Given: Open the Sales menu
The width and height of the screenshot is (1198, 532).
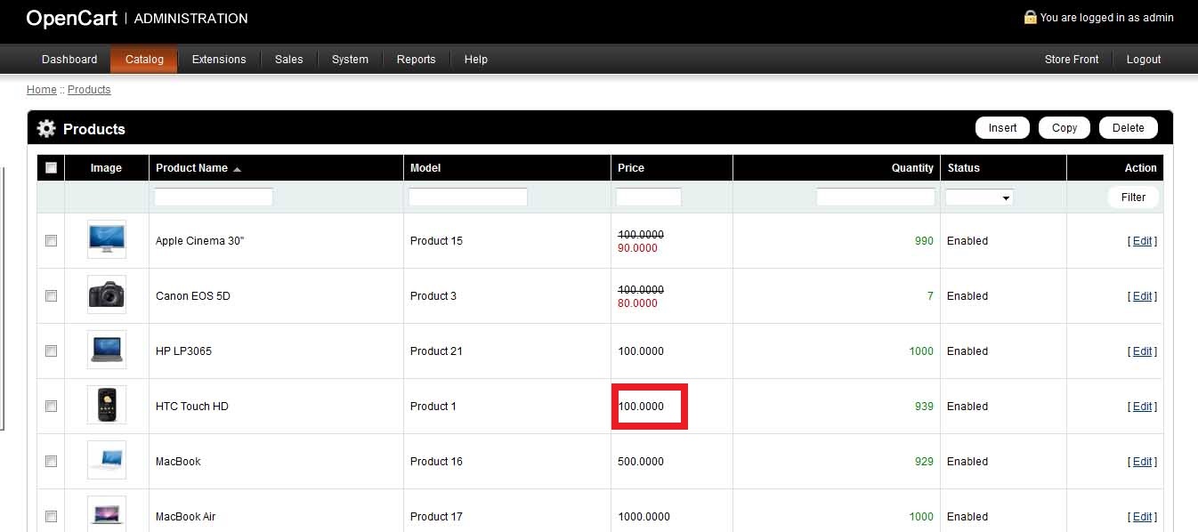Looking at the screenshot, I should (x=289, y=60).
